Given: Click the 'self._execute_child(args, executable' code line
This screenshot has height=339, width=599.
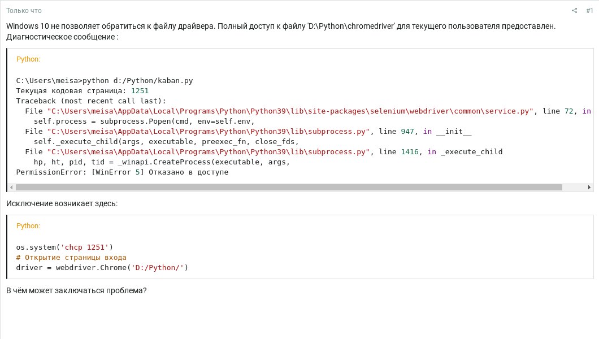Looking at the screenshot, I should click(166, 142).
